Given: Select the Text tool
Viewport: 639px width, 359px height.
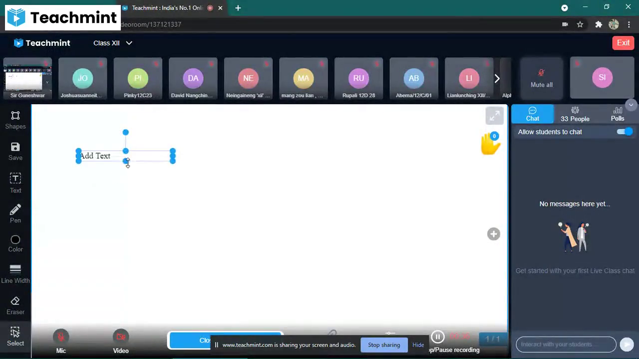Looking at the screenshot, I should [15, 183].
